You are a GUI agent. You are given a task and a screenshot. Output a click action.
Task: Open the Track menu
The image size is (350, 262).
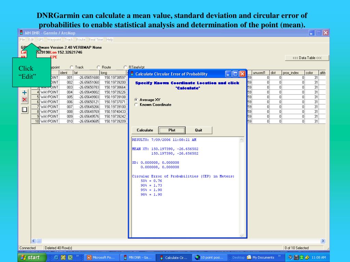[x=69, y=40]
